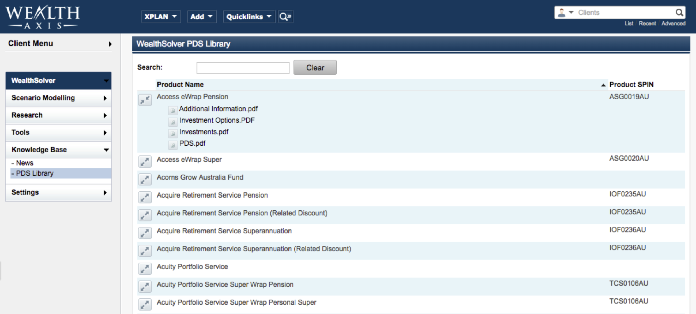The height and width of the screenshot is (314, 696).
Task: Click Acorns Grow Australia Fund product name
Action: click(x=200, y=178)
